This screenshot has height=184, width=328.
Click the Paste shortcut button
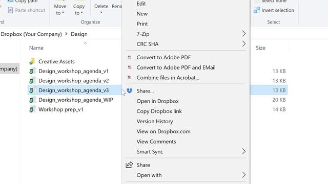pyautogui.click(x=26, y=10)
